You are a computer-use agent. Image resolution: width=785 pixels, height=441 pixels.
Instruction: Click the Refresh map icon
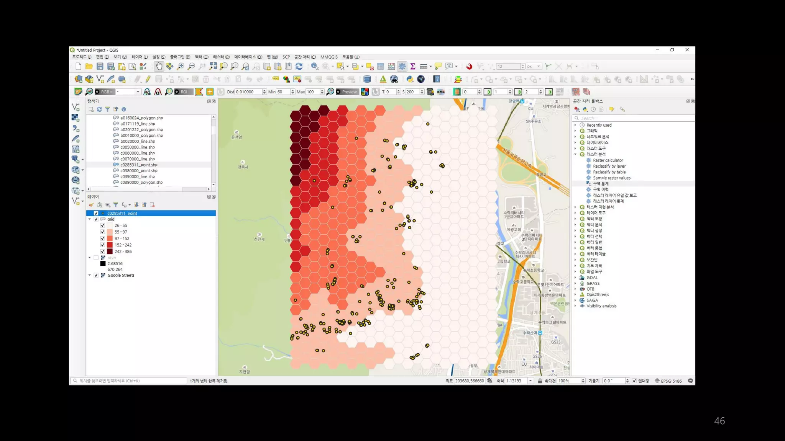[x=299, y=67]
